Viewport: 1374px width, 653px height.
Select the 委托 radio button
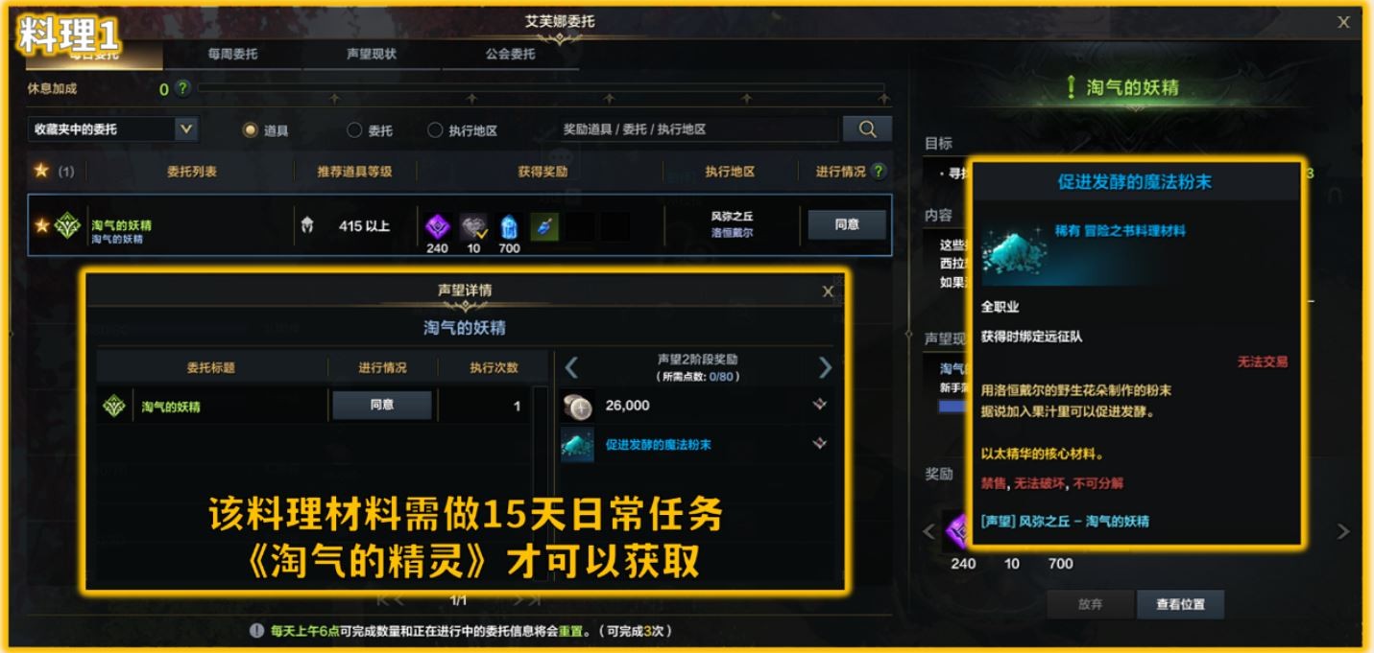[x=354, y=129]
